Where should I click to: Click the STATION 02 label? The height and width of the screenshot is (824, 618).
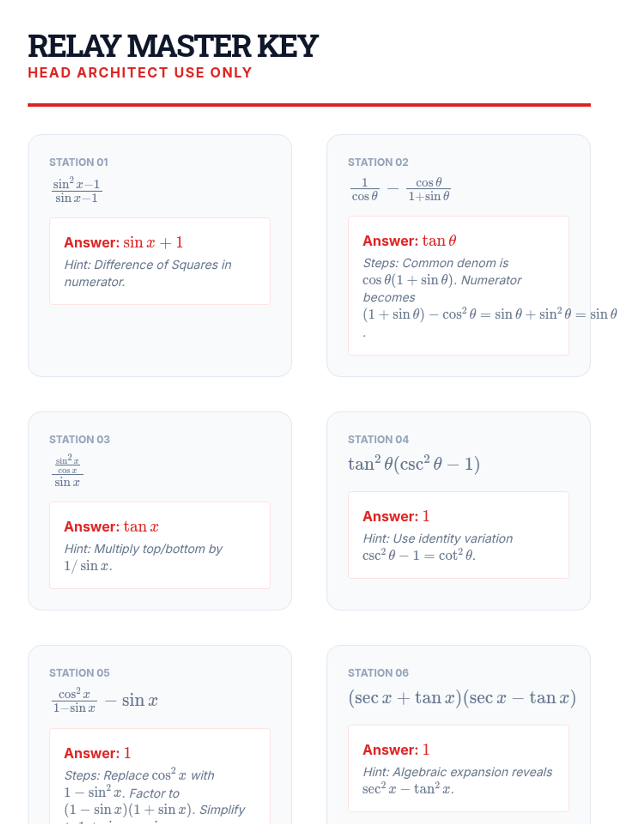[x=378, y=162]
